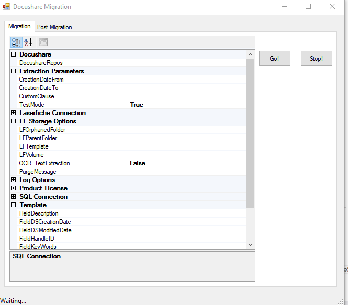Select the CreationDateTo property label
This screenshot has width=348, height=305.
(39, 88)
